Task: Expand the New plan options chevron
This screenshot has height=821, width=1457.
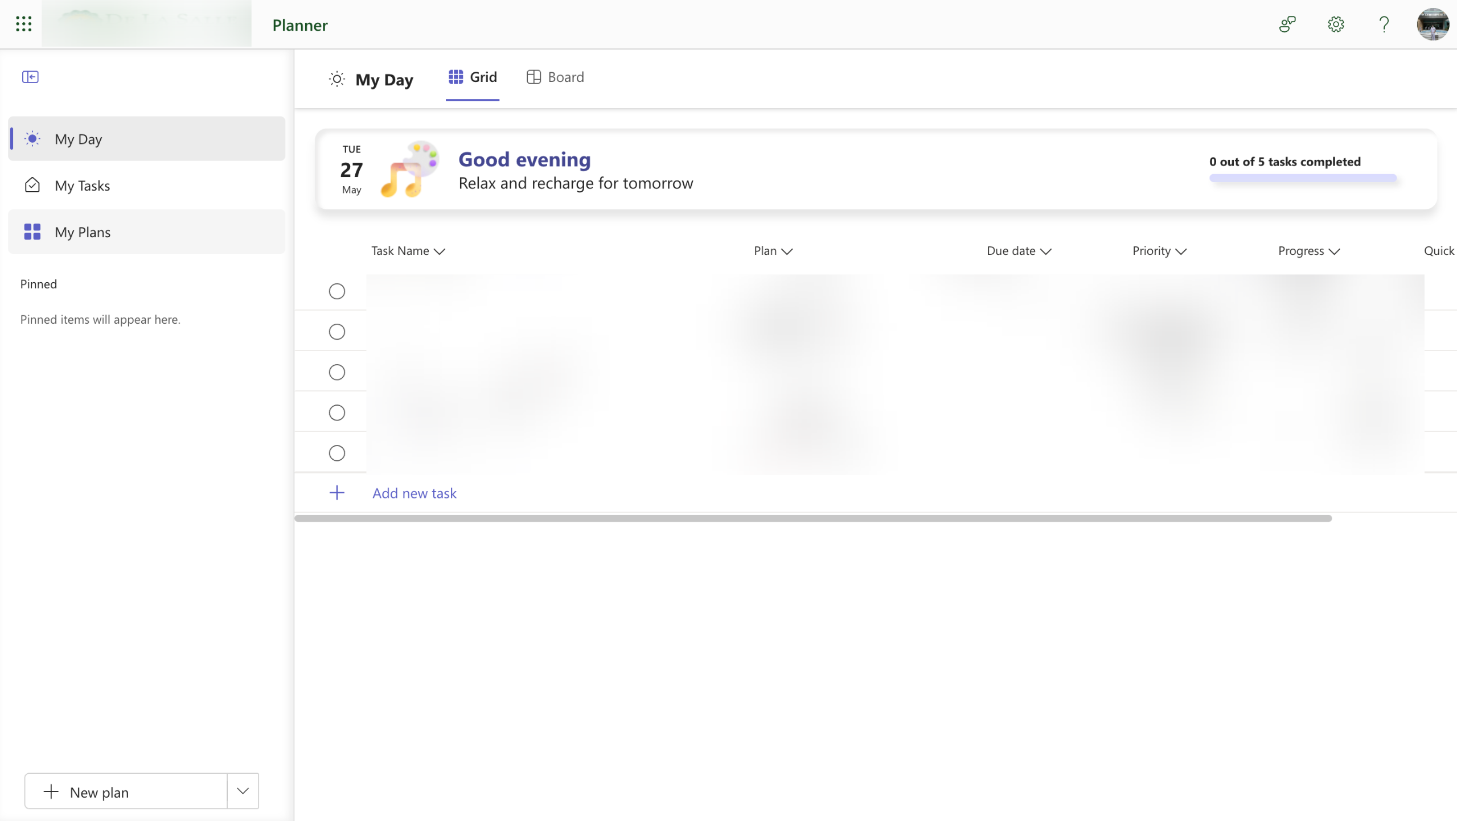Action: (x=243, y=791)
